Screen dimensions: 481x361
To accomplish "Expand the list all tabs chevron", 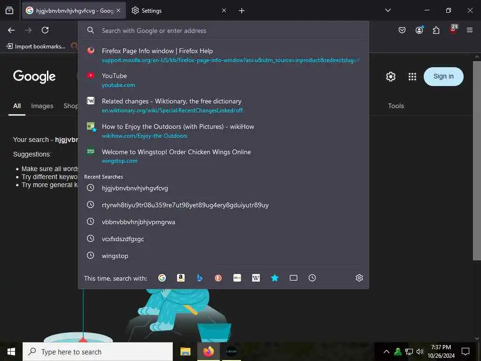I will [388, 10].
